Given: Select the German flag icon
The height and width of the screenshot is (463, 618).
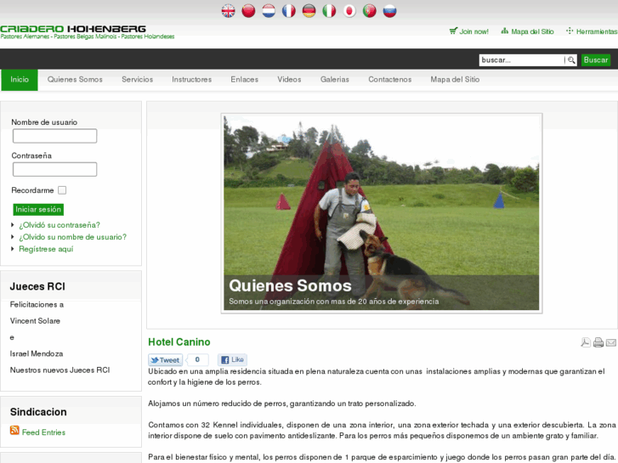Looking at the screenshot, I should (x=309, y=11).
